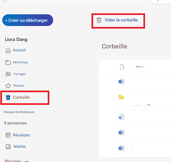Click Vider la corbeille
Image resolution: width=171 pixels, height=162 pixels.
(x=121, y=20)
